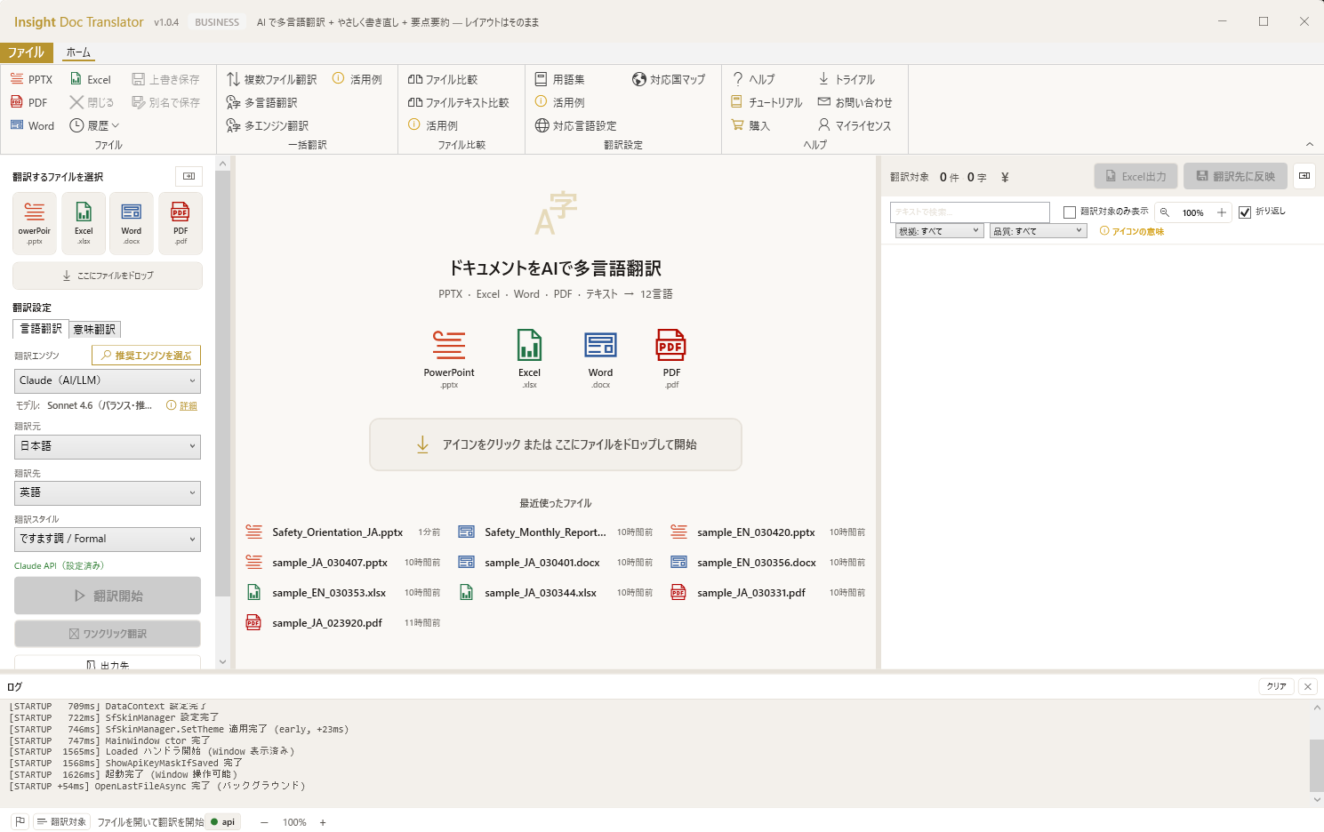Viewport: 1324px width, 832px height.
Task: Open the 用語集 glossary
Action: click(x=559, y=79)
